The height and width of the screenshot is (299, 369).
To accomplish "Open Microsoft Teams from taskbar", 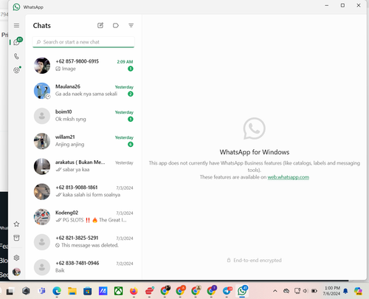I will pyautogui.click(x=41, y=291).
